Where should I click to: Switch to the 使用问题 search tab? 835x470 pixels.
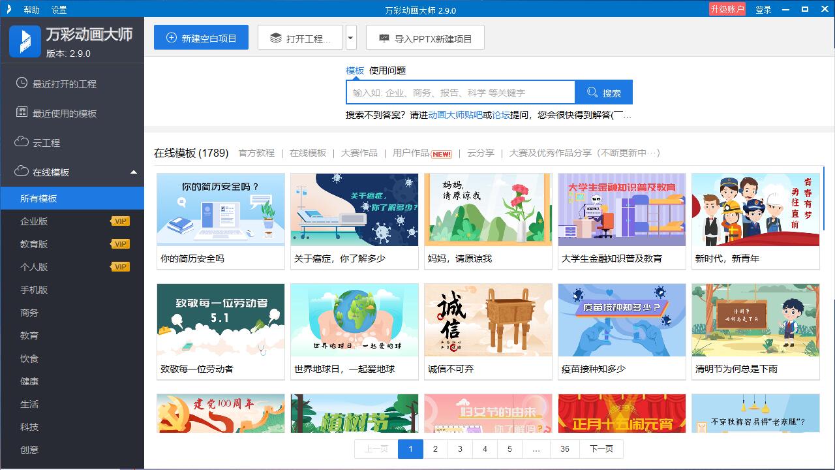[x=387, y=70]
